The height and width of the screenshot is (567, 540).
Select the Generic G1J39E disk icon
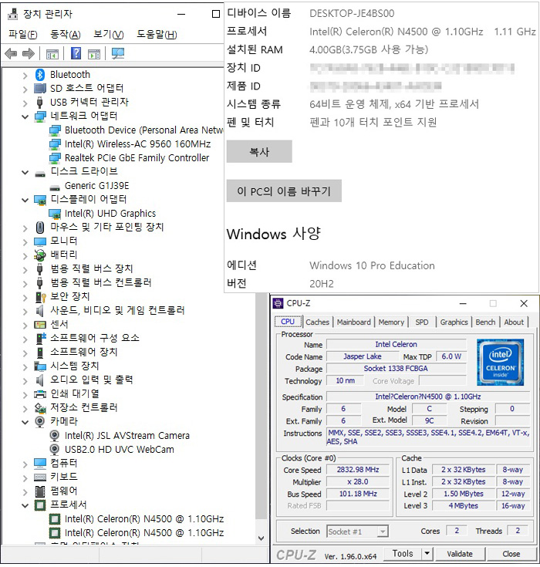point(55,187)
